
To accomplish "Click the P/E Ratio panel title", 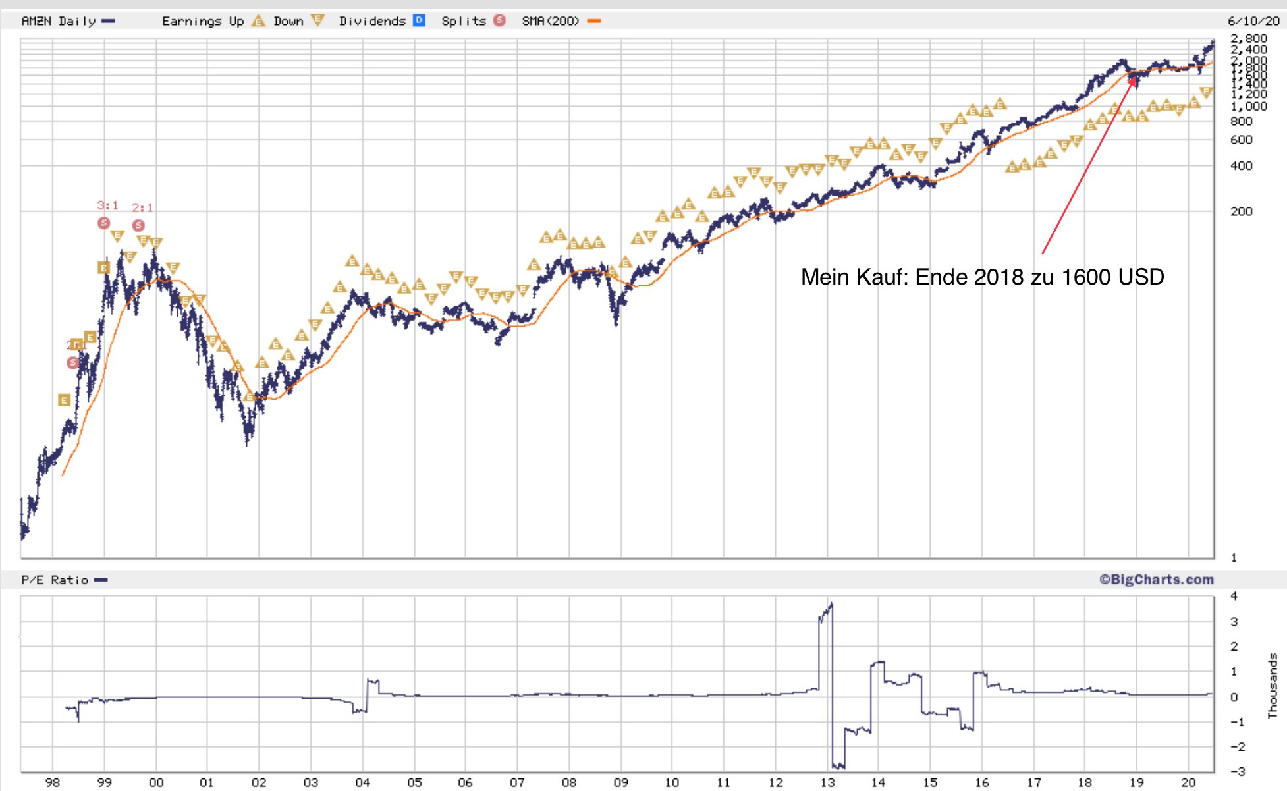I will pyautogui.click(x=55, y=580).
